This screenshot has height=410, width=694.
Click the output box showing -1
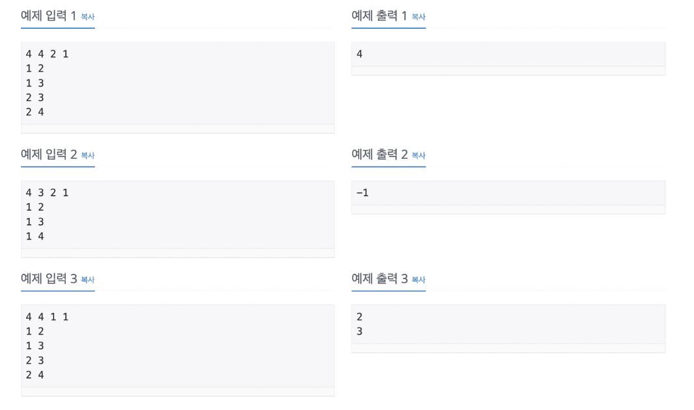point(508,193)
